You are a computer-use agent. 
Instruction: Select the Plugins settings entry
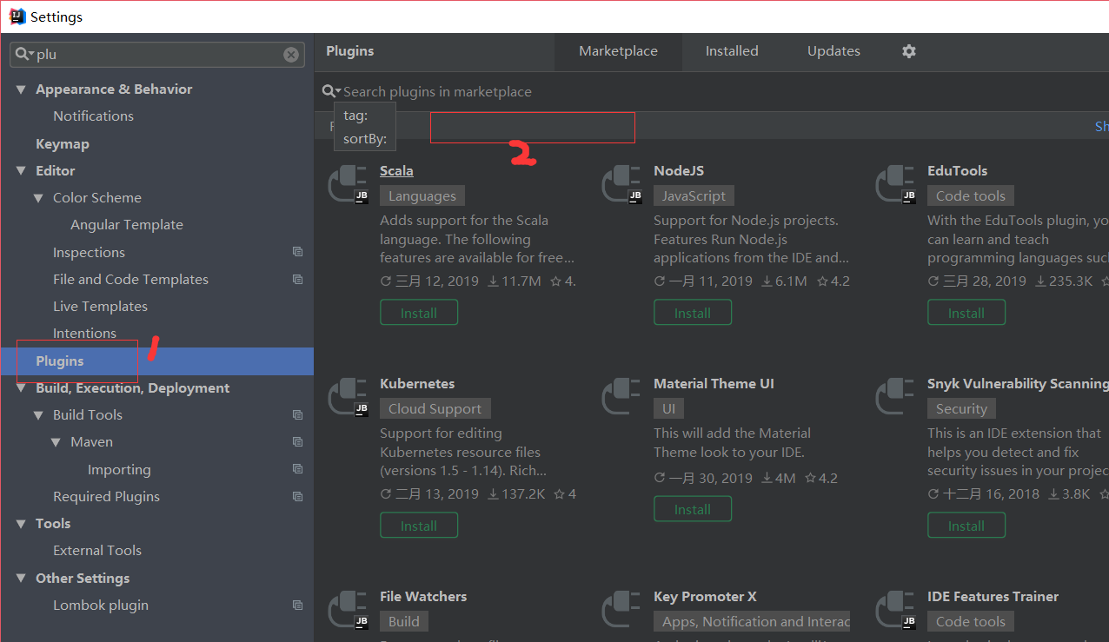156,361
